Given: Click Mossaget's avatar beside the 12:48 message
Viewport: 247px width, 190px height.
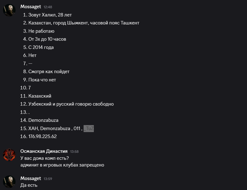Looking at the screenshot, I should tap(9, 10).
